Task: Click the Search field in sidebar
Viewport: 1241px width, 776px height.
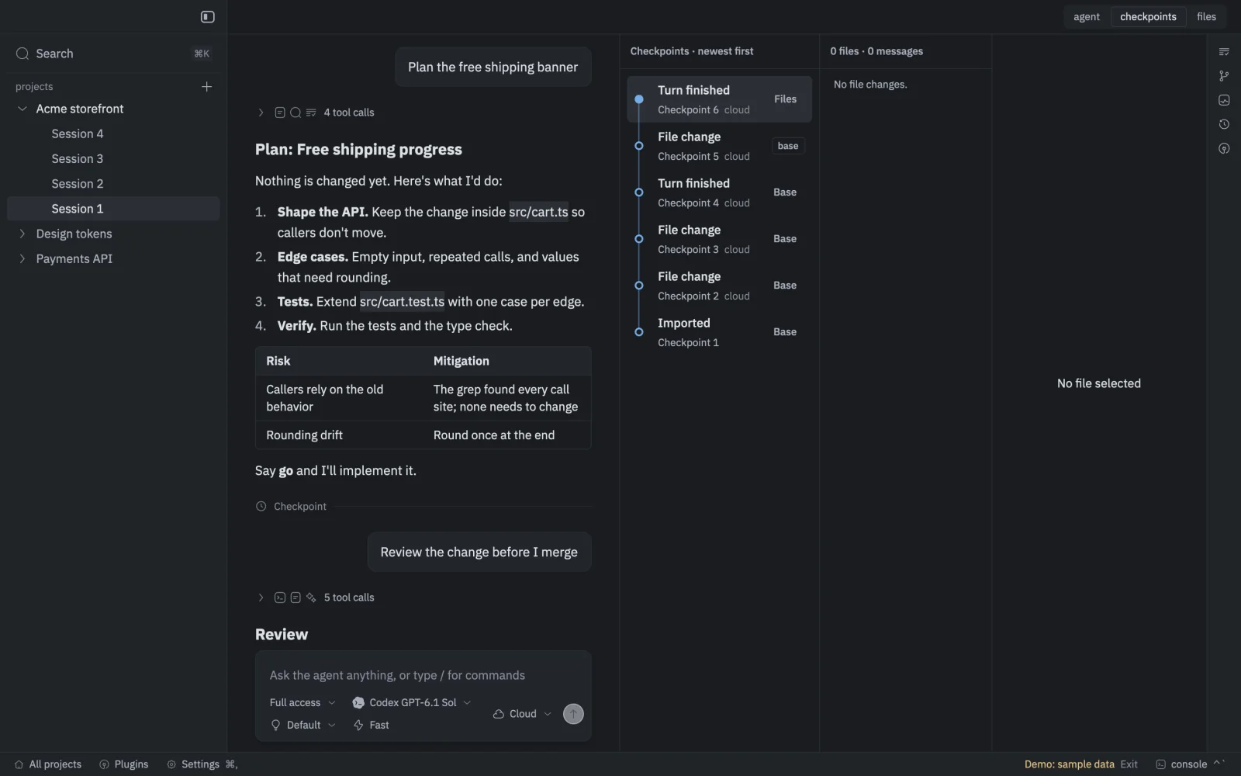Action: 113,54
